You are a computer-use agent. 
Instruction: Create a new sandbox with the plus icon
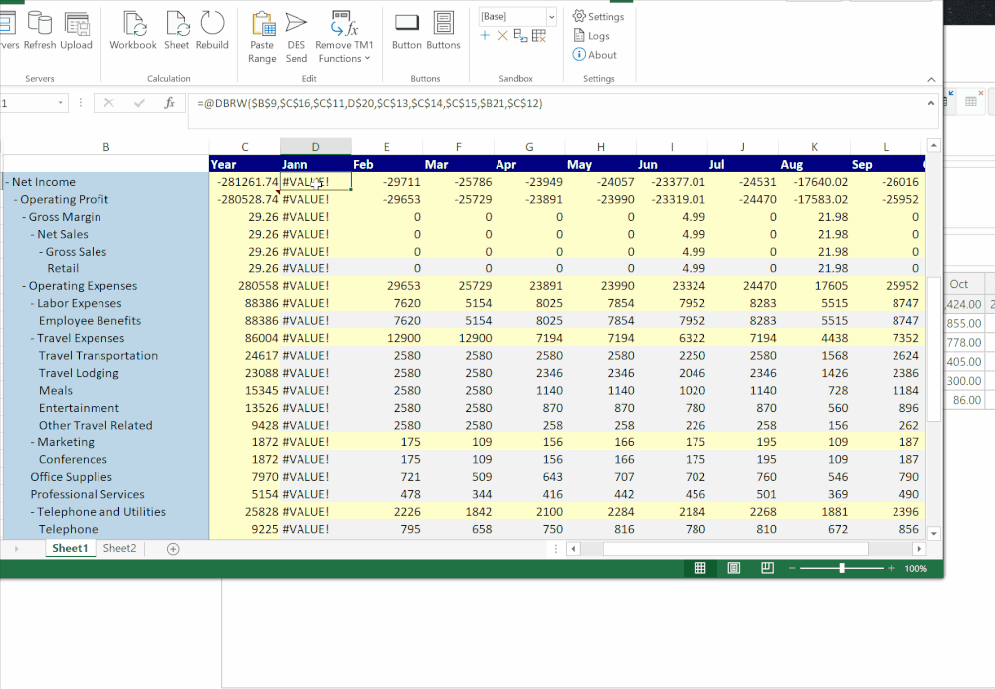484,36
